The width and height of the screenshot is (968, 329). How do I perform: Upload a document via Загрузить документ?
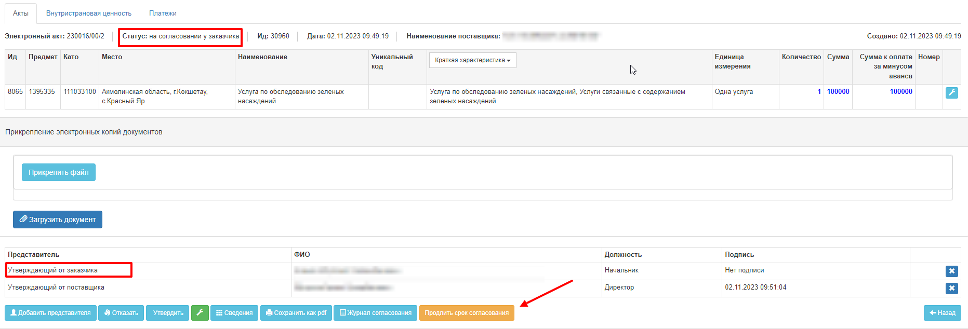coord(58,220)
